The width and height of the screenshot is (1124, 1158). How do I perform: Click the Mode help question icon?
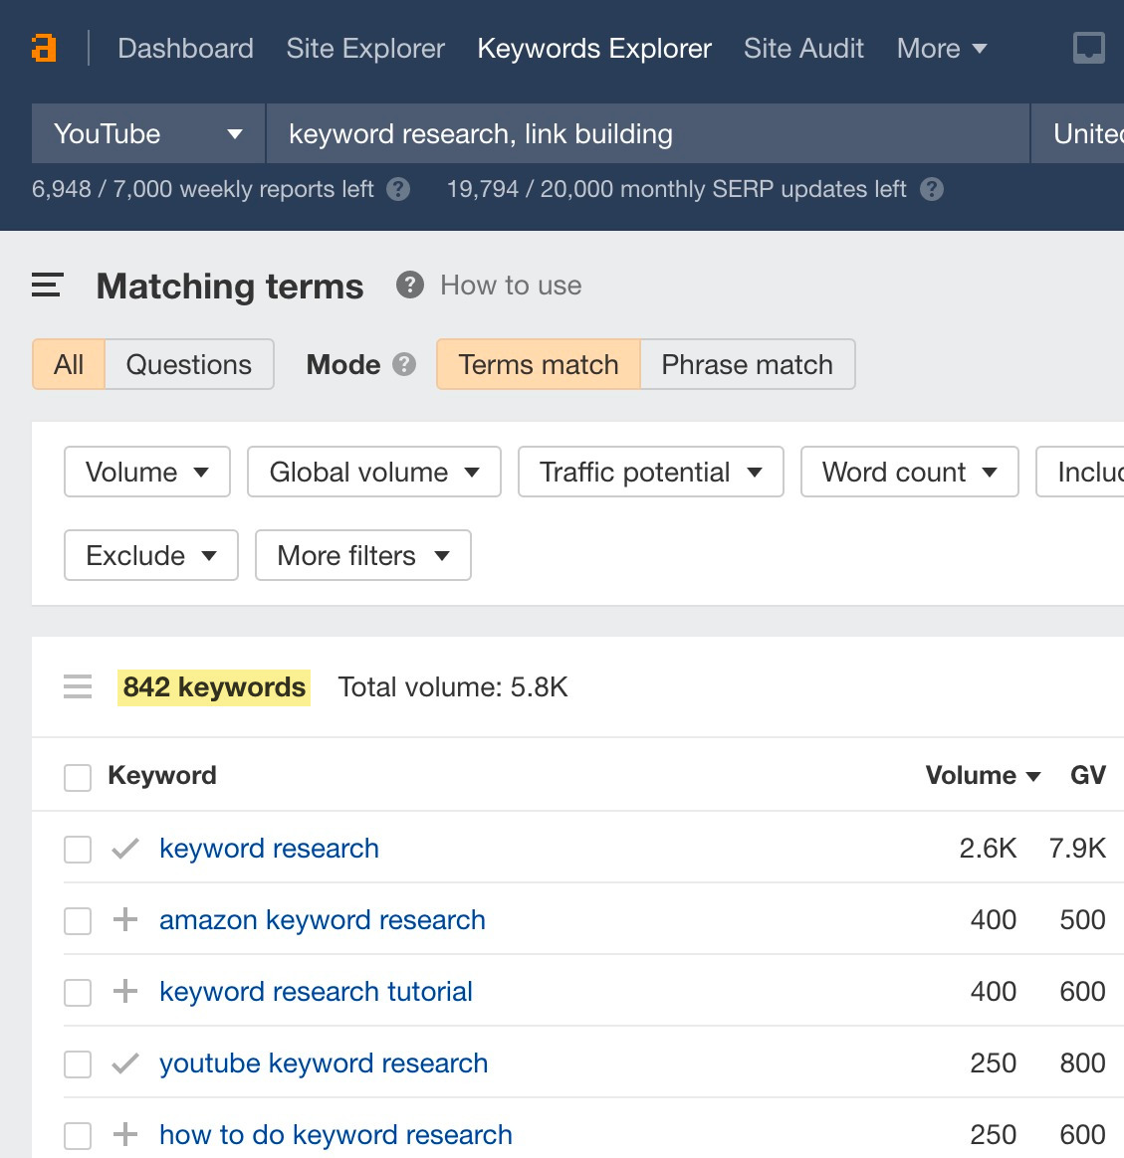pyautogui.click(x=404, y=365)
